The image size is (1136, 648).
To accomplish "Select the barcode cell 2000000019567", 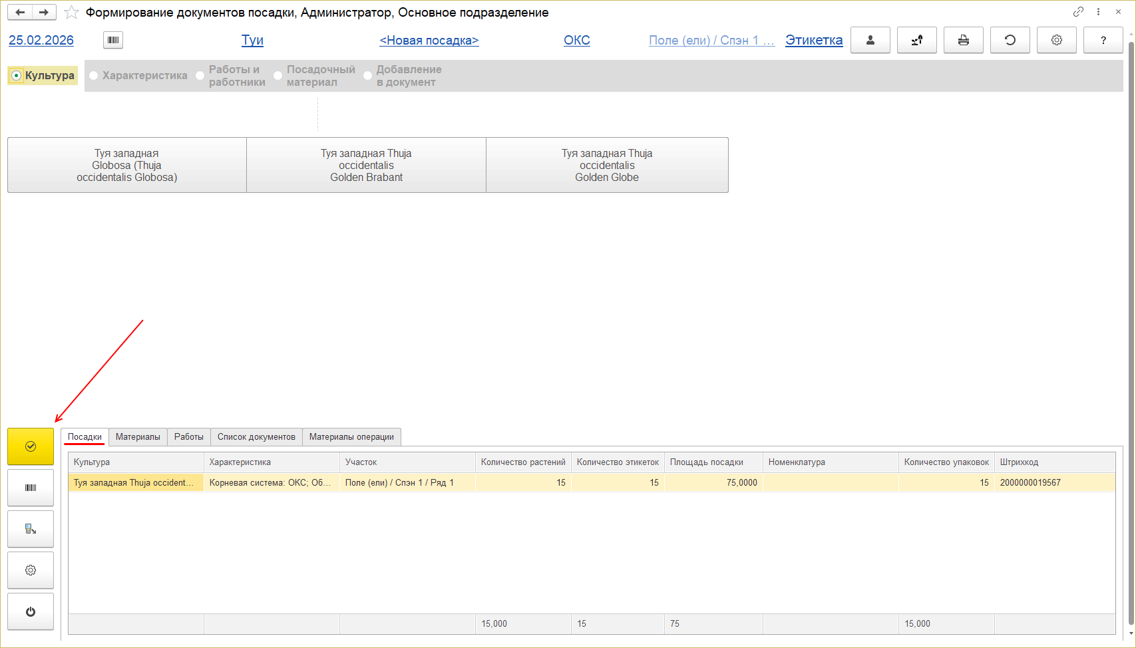I will 1055,483.
